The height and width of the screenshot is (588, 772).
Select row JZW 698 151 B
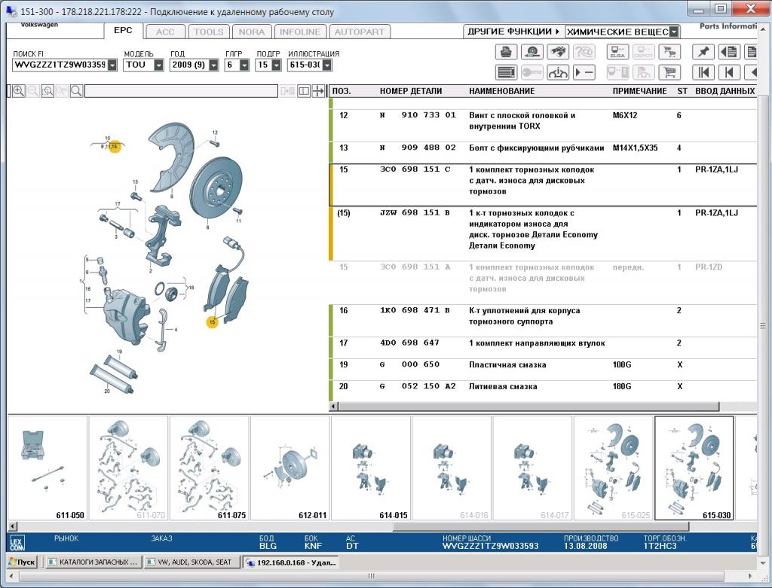pyautogui.click(x=544, y=233)
